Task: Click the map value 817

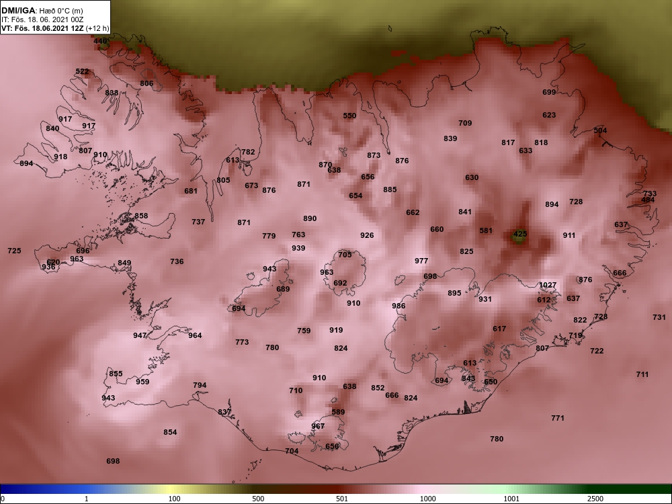Action: [x=508, y=142]
